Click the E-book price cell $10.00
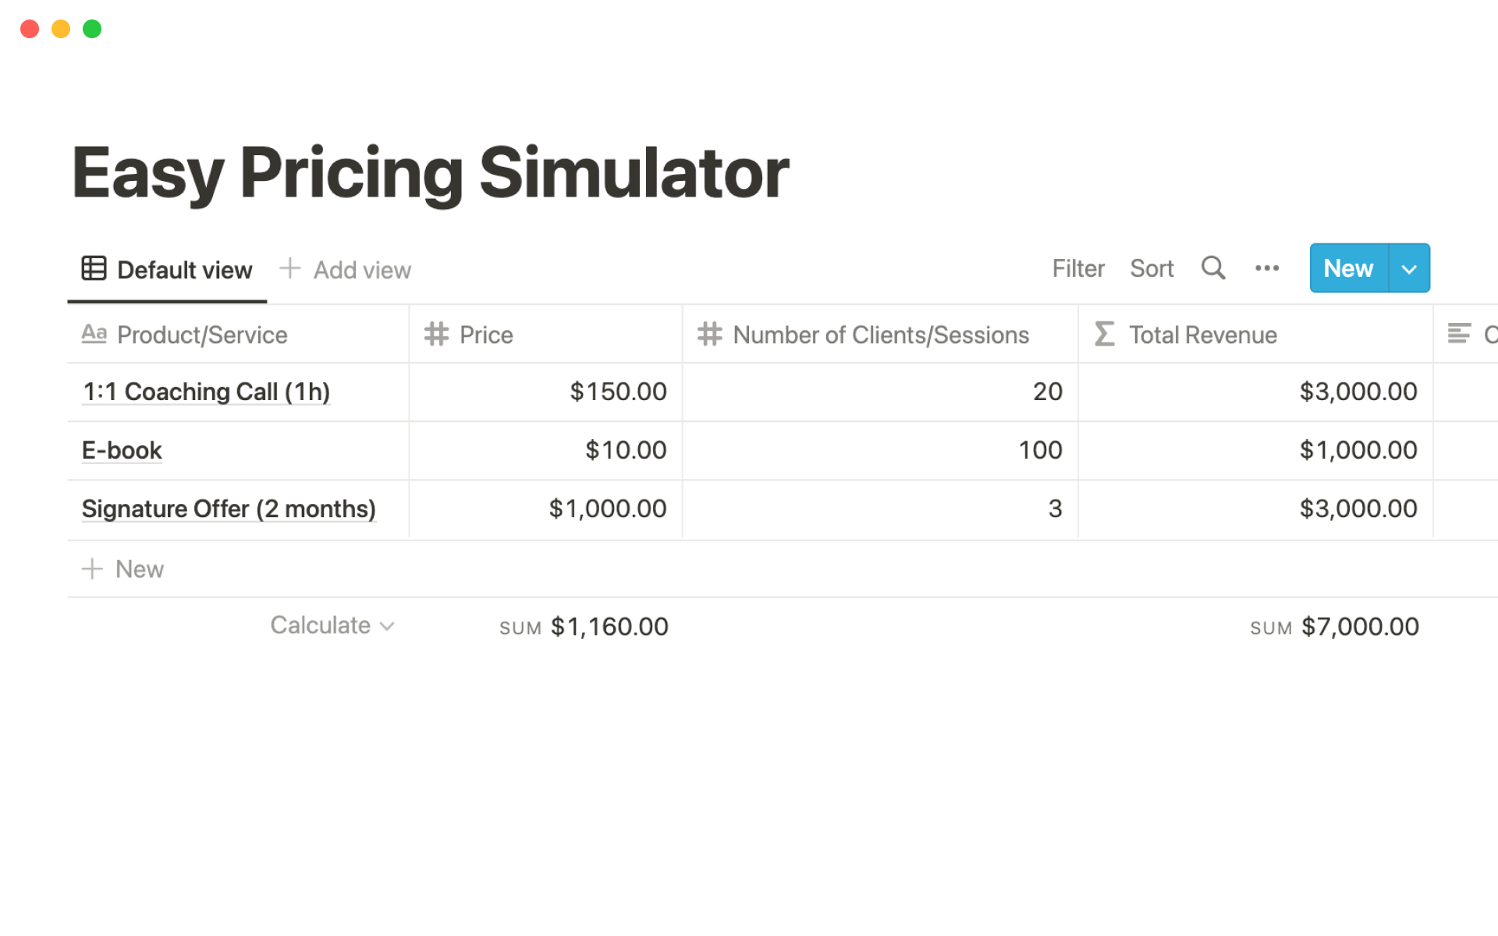 point(625,450)
